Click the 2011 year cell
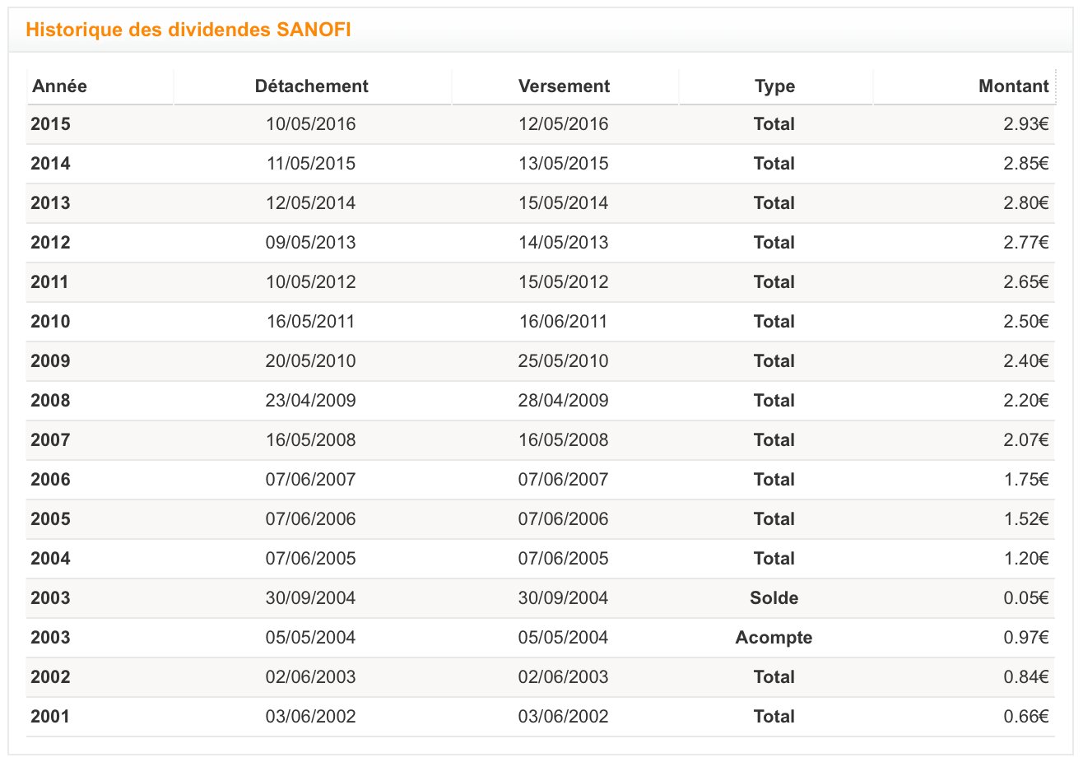The image size is (1083, 762). (x=49, y=282)
